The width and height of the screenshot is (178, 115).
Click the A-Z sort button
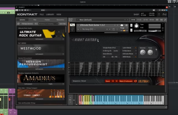[x=36, y=24]
